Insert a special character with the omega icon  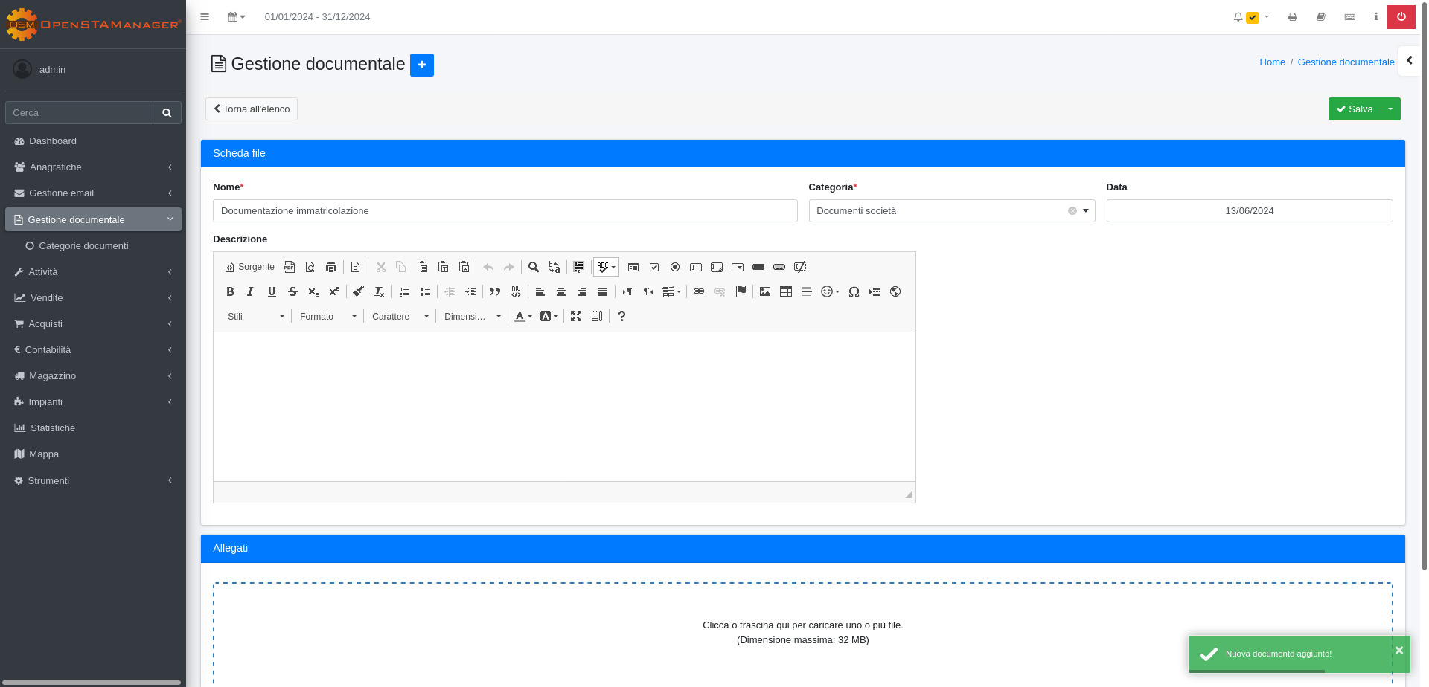854,291
